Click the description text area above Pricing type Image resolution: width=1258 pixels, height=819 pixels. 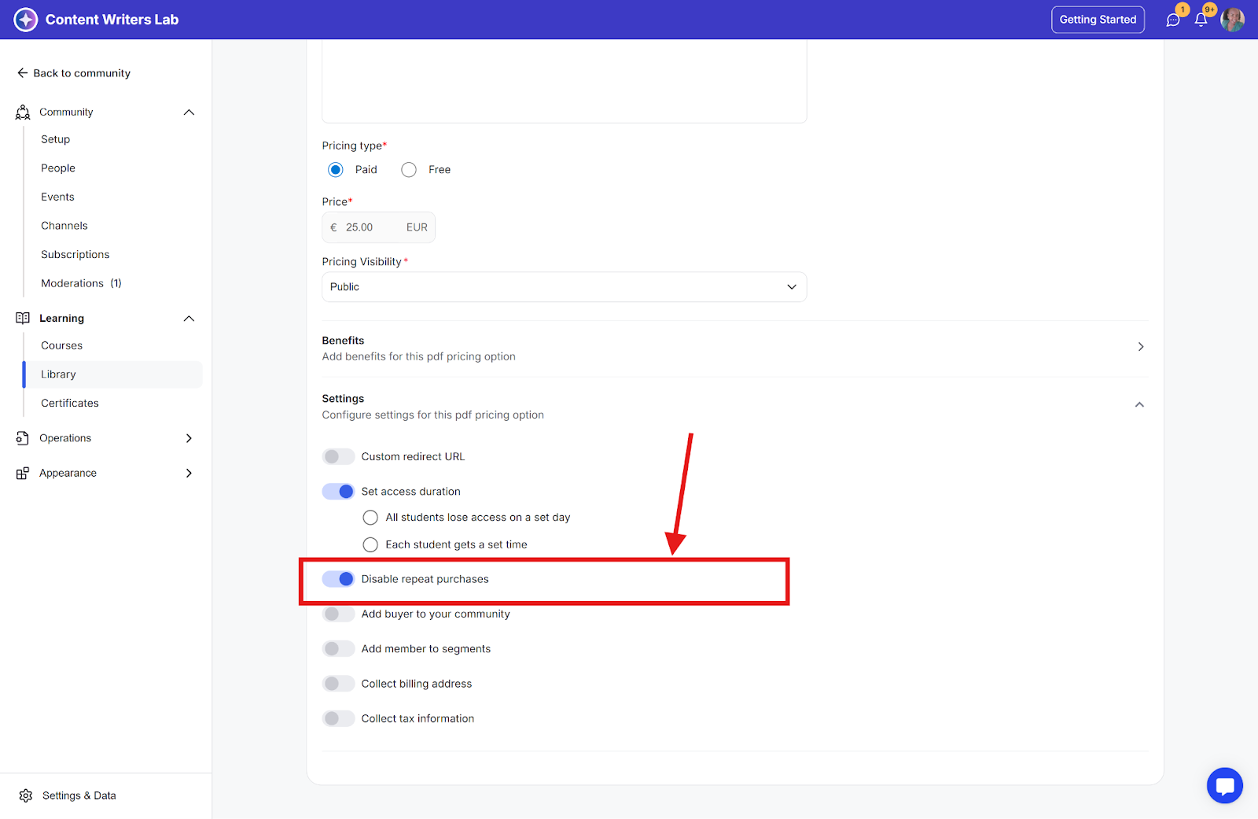pyautogui.click(x=565, y=81)
